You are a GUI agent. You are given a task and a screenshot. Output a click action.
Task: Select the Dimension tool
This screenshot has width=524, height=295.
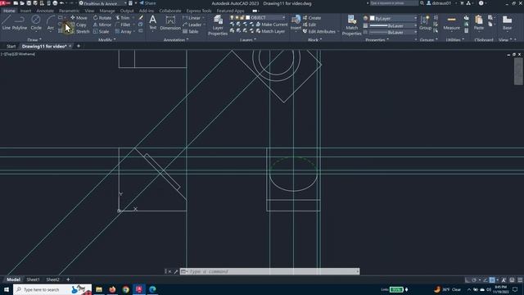coord(170,22)
